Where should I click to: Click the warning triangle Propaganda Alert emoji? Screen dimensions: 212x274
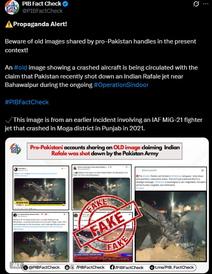coord(9,24)
